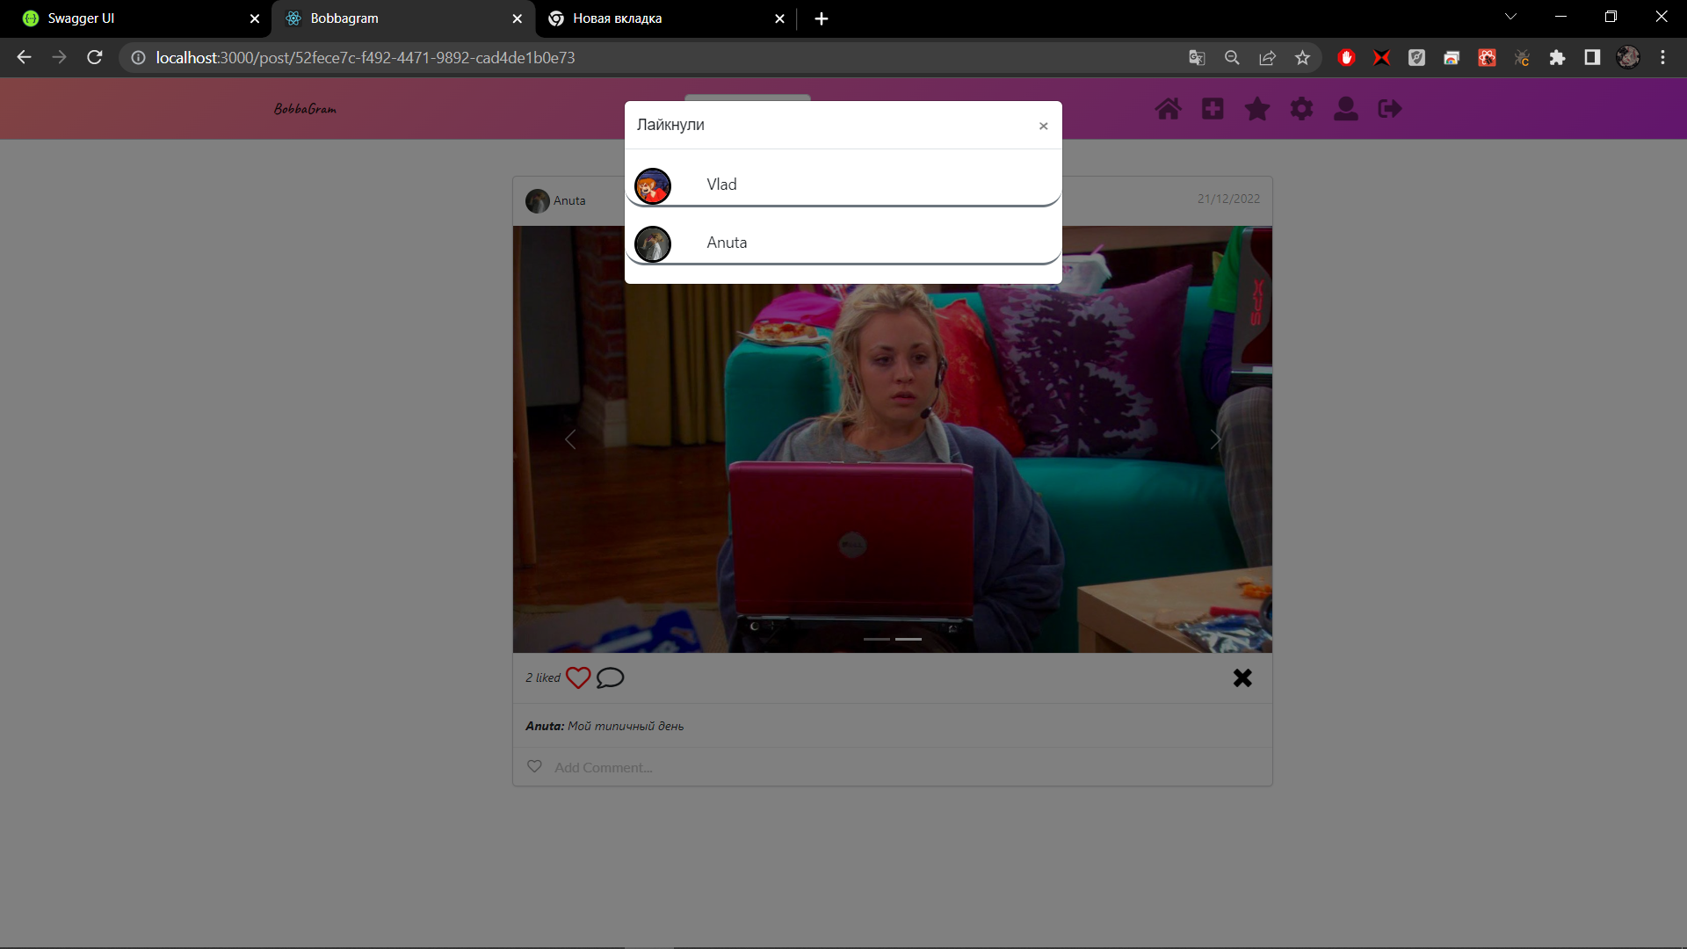The height and width of the screenshot is (949, 1687).
Task: Click the home icon in navbar
Action: point(1168,109)
